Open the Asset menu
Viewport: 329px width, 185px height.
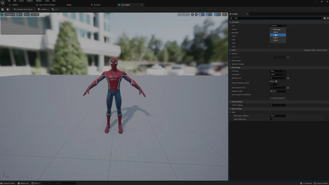coord(21,1)
